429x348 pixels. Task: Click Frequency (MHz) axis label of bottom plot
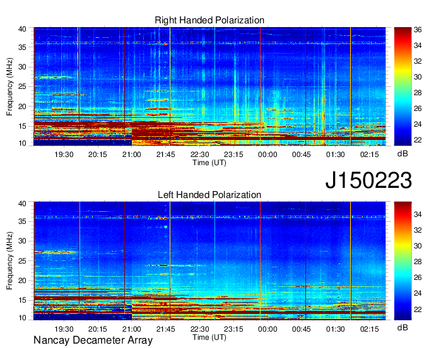(9, 261)
